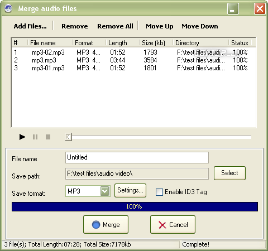Sort by the Size (kb) column header

tap(156, 43)
